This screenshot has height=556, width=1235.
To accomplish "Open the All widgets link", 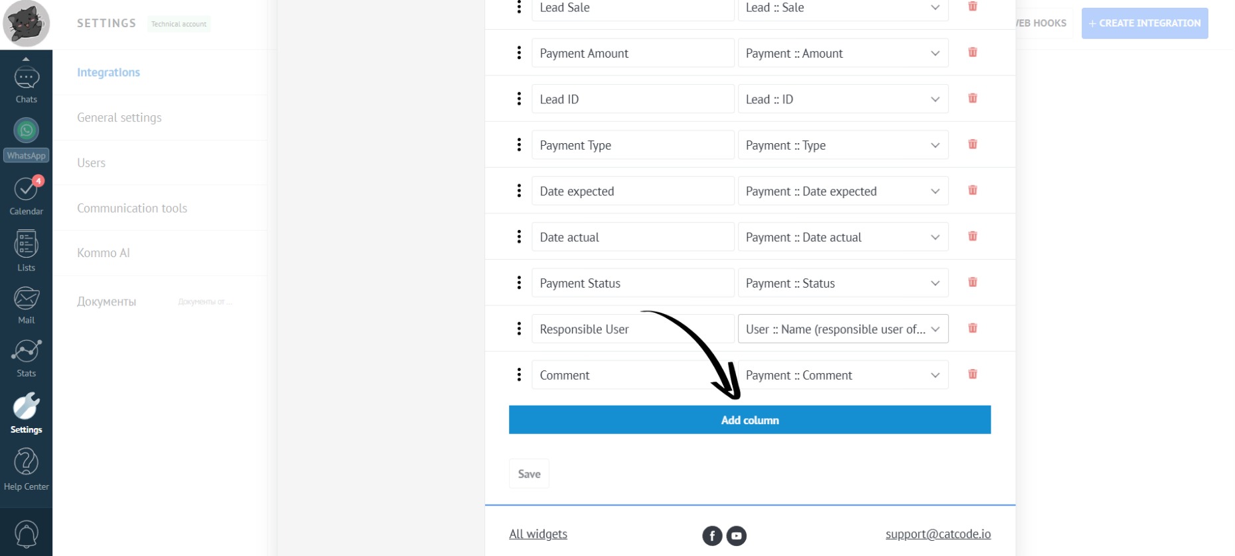I will pos(538,534).
